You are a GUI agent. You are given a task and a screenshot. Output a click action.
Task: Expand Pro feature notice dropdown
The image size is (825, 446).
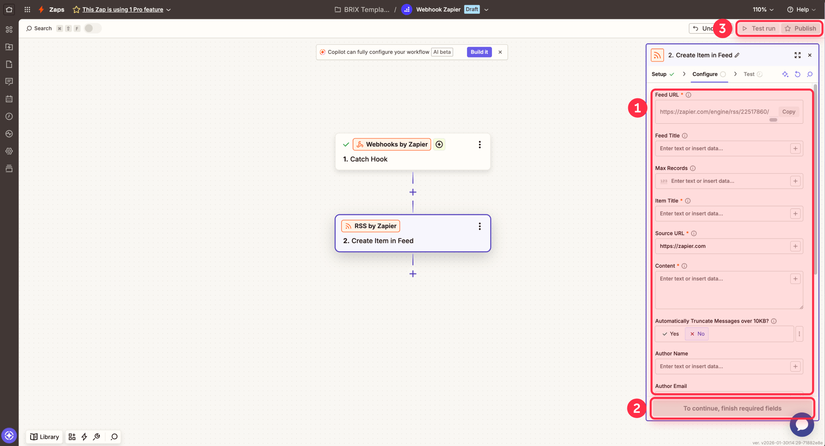168,9
